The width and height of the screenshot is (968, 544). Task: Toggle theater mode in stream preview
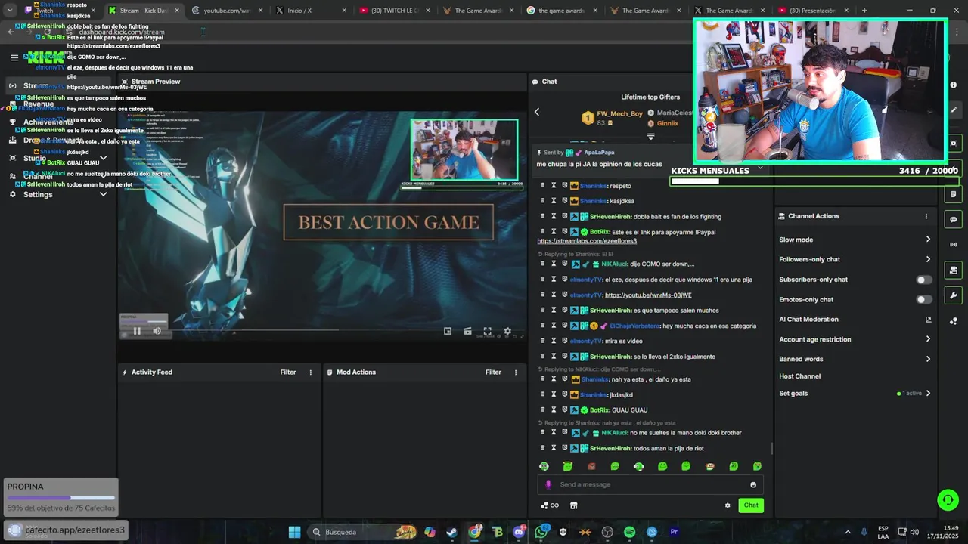tap(467, 331)
